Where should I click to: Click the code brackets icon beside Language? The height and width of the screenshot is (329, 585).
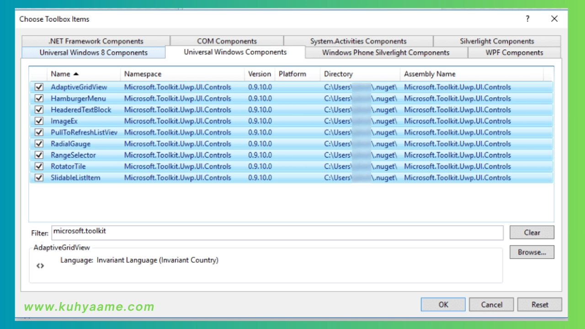click(40, 265)
